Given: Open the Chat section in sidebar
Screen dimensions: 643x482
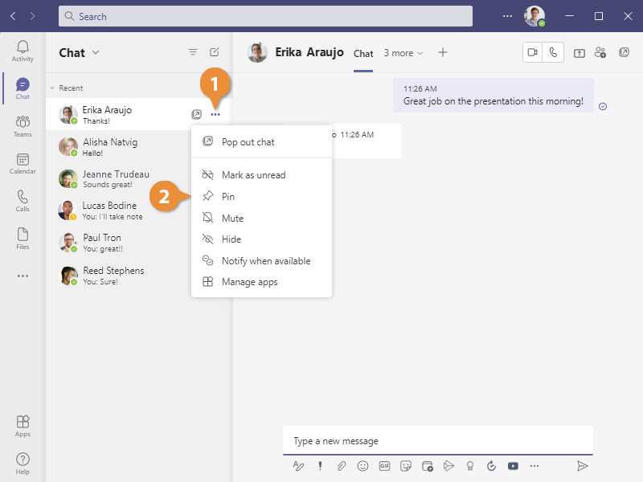Looking at the screenshot, I should click(23, 88).
